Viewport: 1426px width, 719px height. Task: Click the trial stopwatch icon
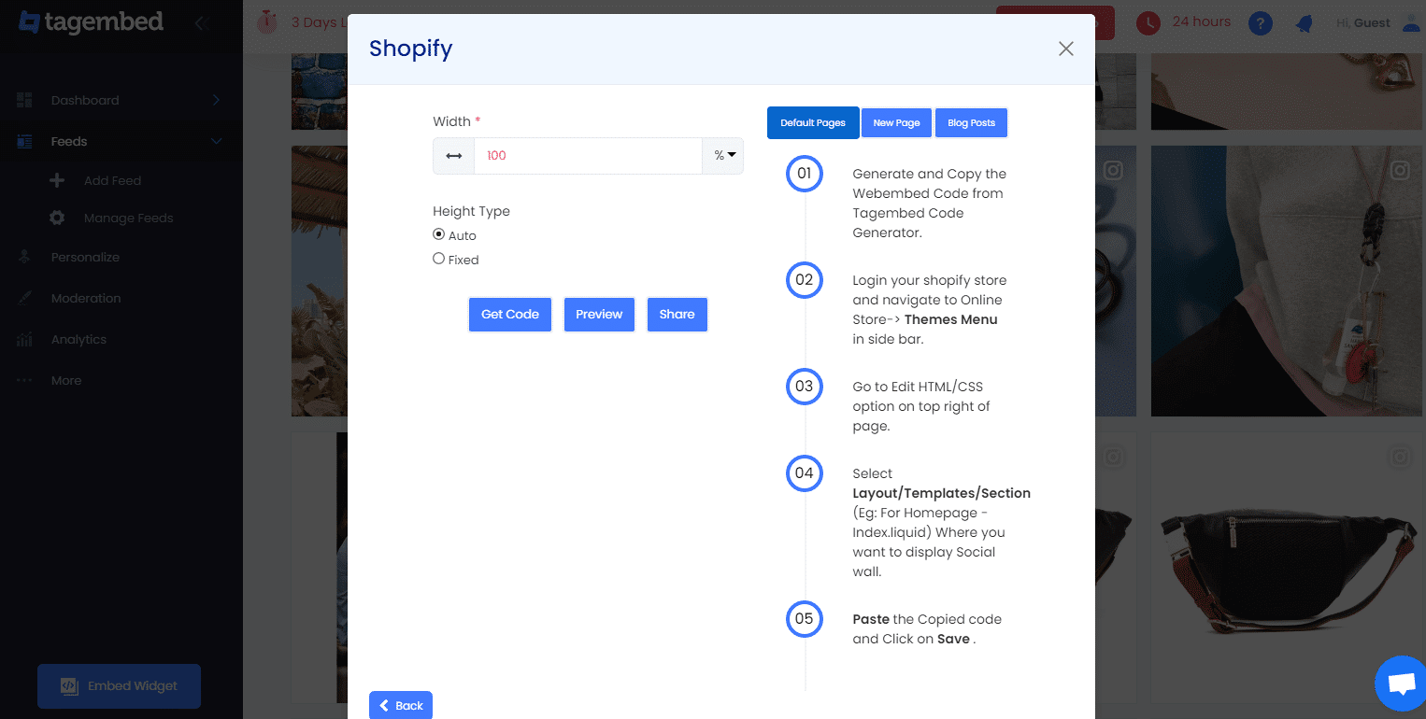coord(268,22)
